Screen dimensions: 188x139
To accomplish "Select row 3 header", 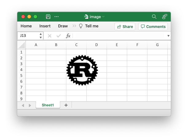I will (22, 64).
